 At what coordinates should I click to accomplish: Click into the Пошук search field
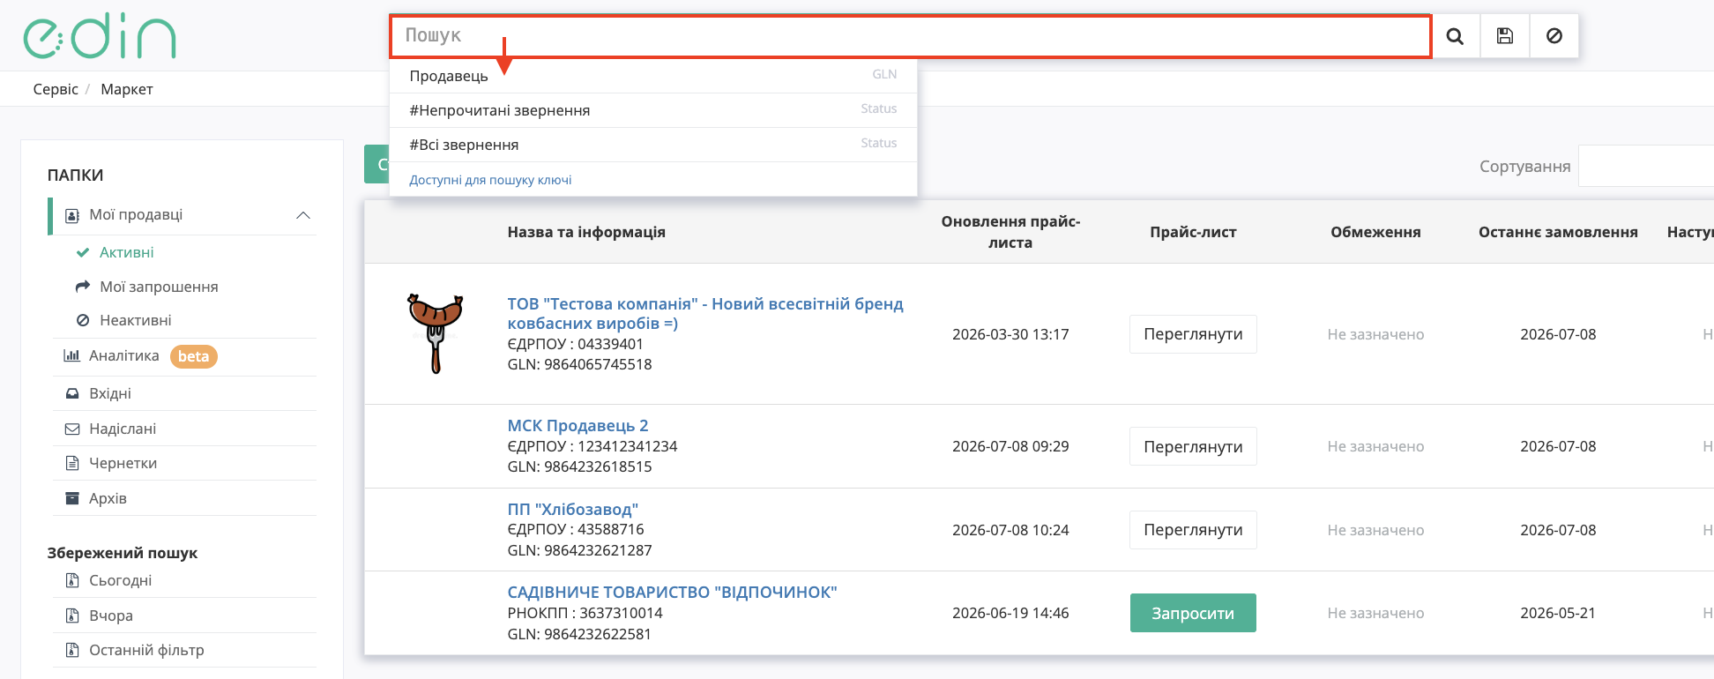click(911, 36)
